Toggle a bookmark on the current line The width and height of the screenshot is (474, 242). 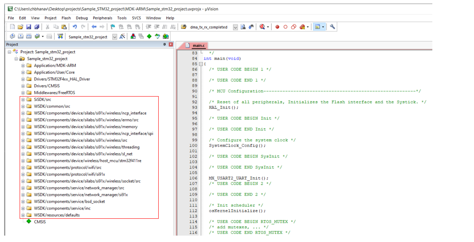click(x=113, y=26)
